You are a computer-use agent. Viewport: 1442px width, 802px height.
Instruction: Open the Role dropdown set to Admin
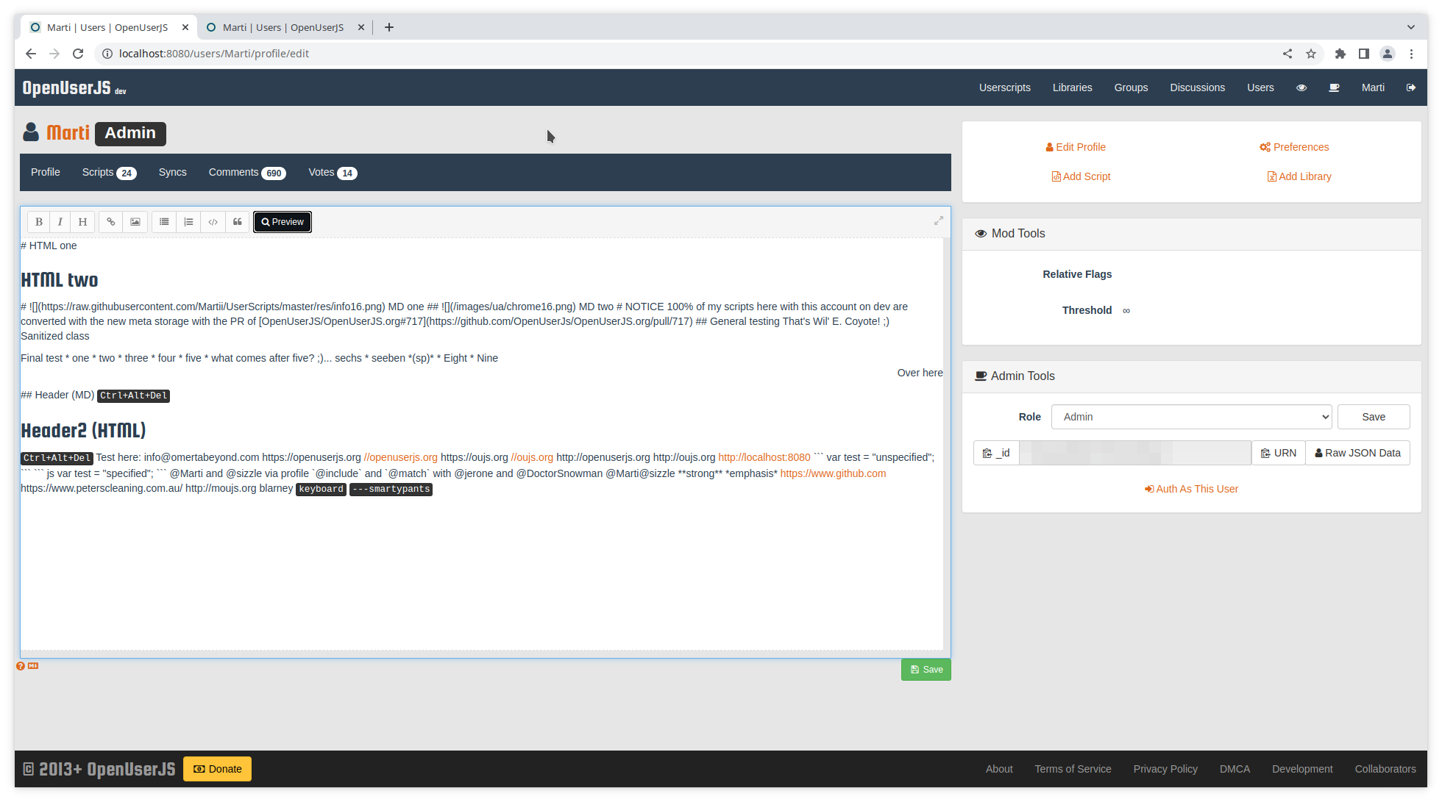[1191, 417]
